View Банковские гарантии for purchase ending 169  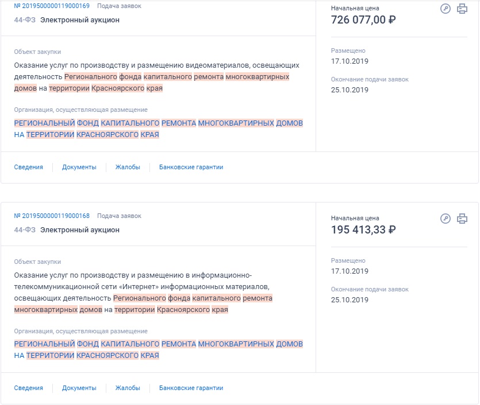(191, 167)
